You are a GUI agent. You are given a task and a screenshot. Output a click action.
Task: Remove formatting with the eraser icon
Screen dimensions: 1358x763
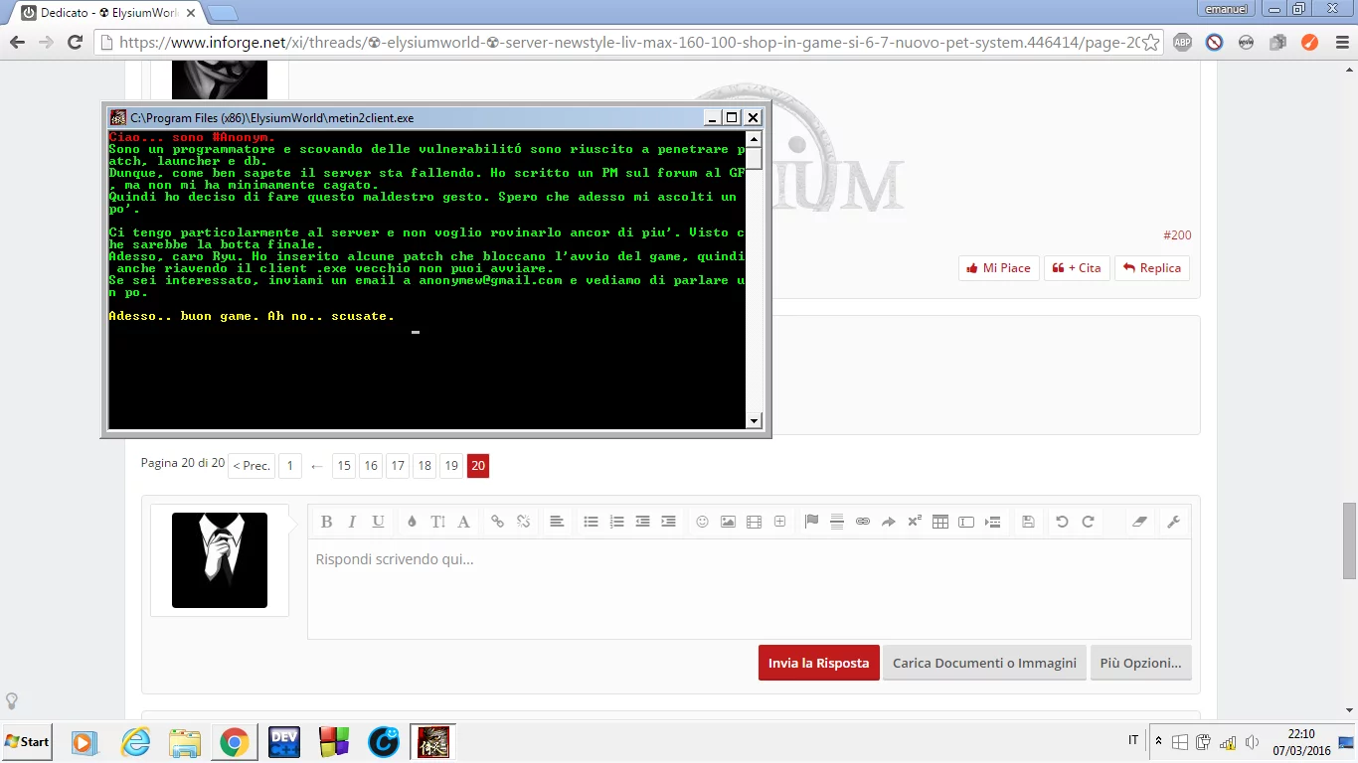(x=1140, y=522)
